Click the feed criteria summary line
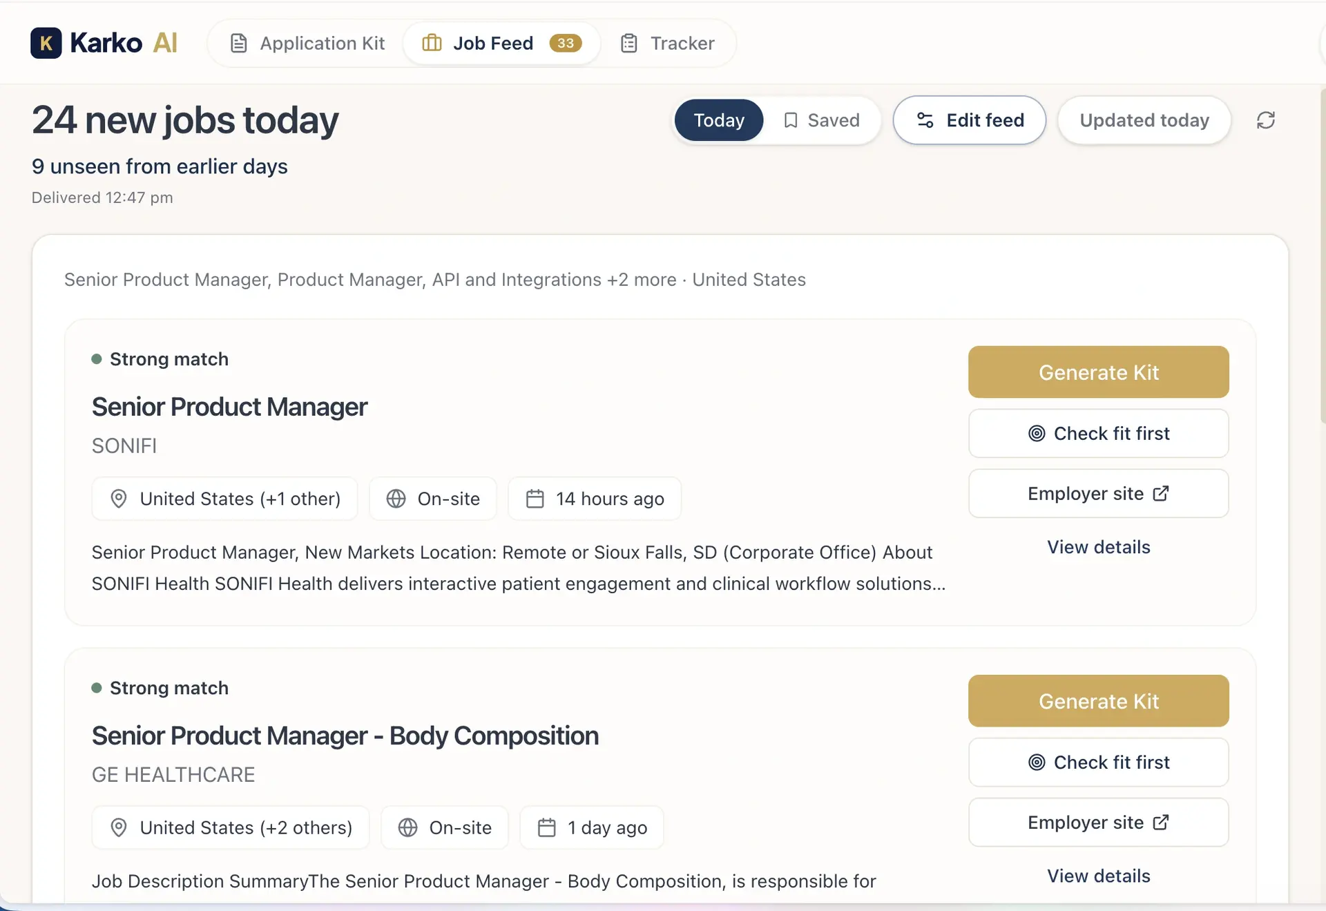Image resolution: width=1326 pixels, height=911 pixels. coord(435,280)
